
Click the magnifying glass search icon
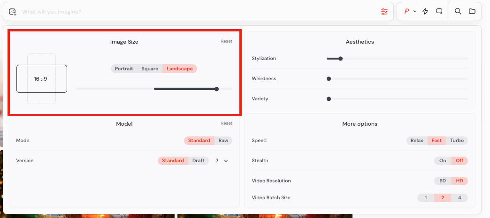click(458, 12)
